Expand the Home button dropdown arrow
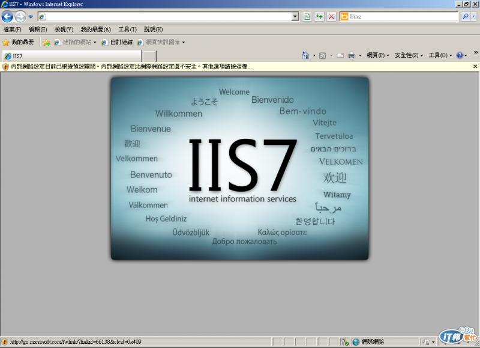The image size is (480, 348). 314,56
